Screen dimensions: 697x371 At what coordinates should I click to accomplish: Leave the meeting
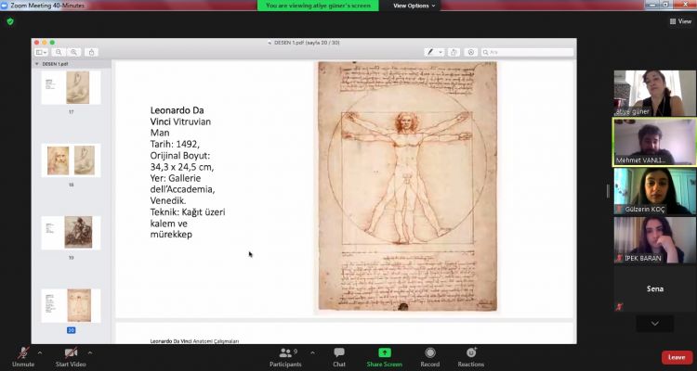tap(677, 357)
